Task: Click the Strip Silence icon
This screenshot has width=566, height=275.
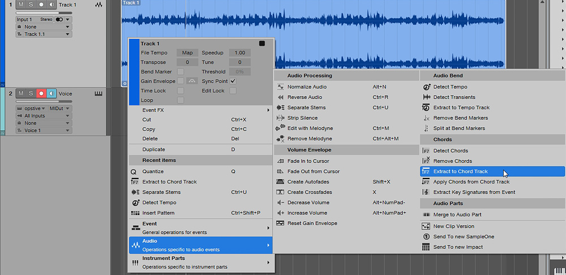Action: [280, 118]
